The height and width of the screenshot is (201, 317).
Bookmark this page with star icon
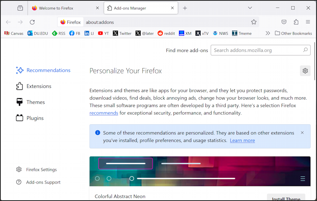pyautogui.click(x=254, y=22)
